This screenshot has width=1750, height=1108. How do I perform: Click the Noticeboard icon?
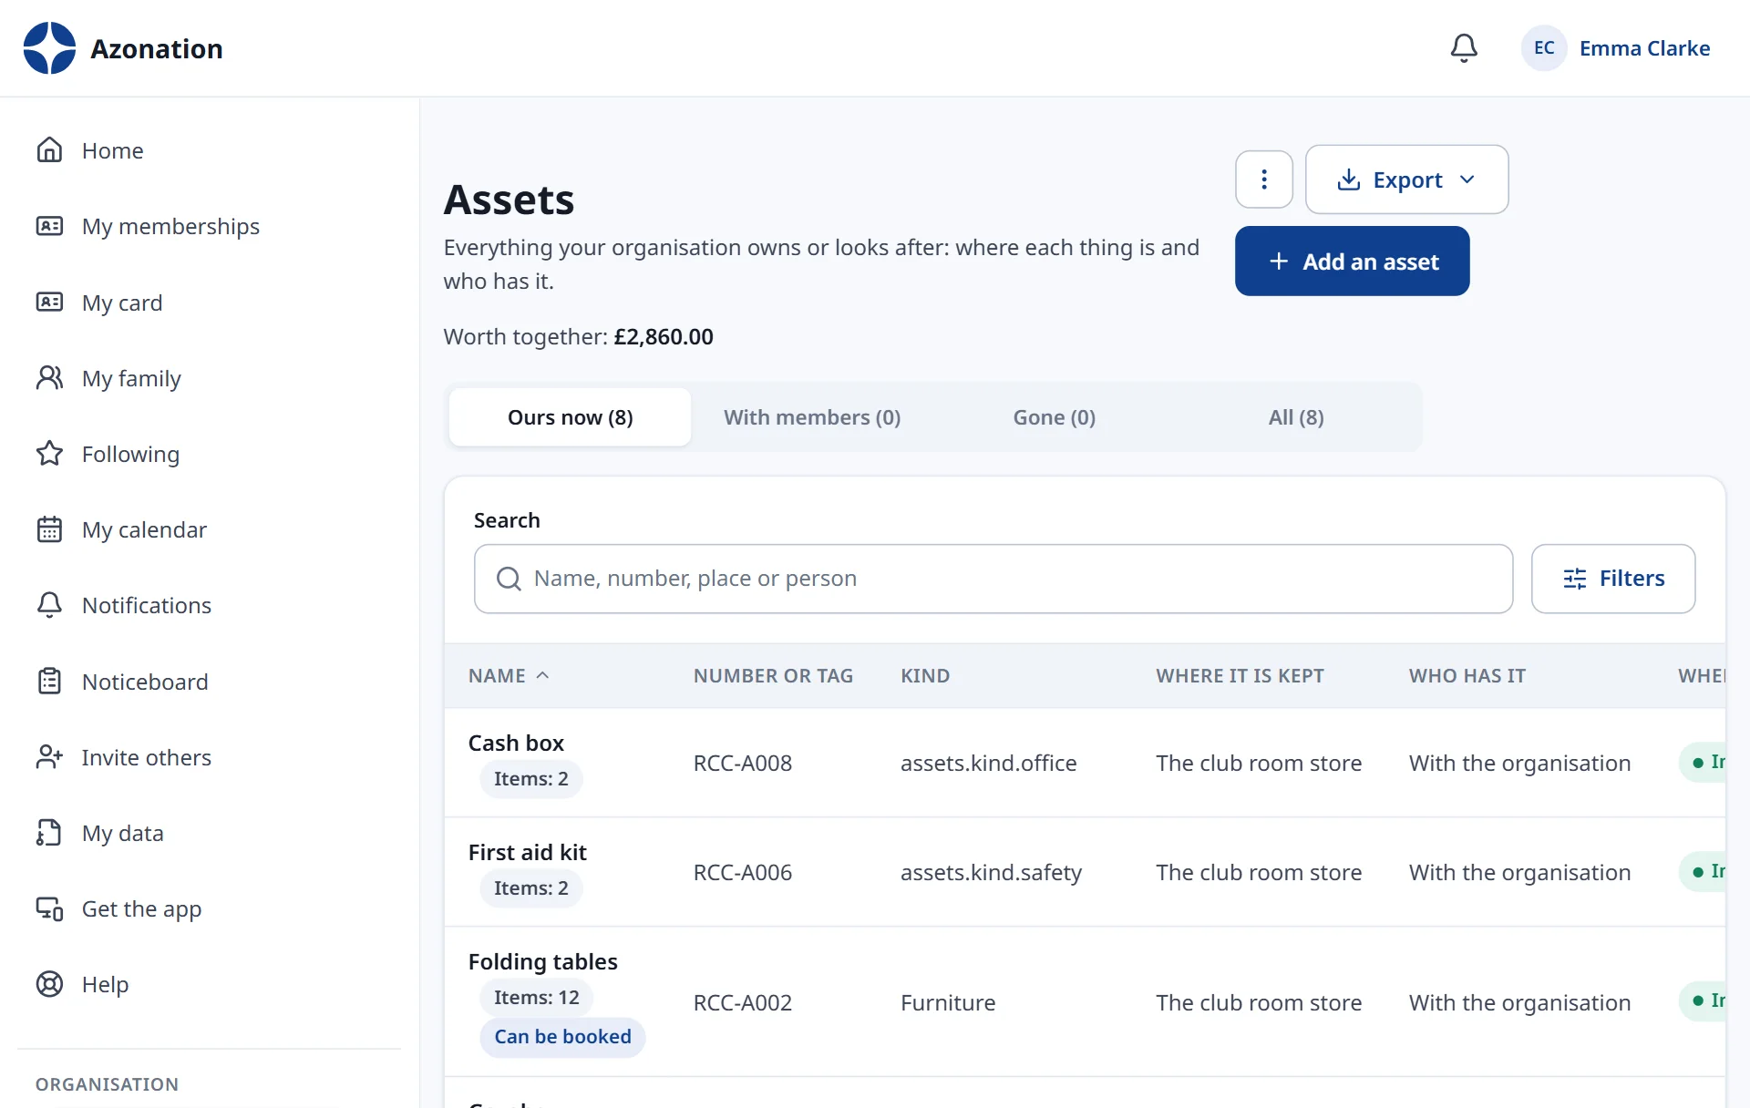pos(49,681)
